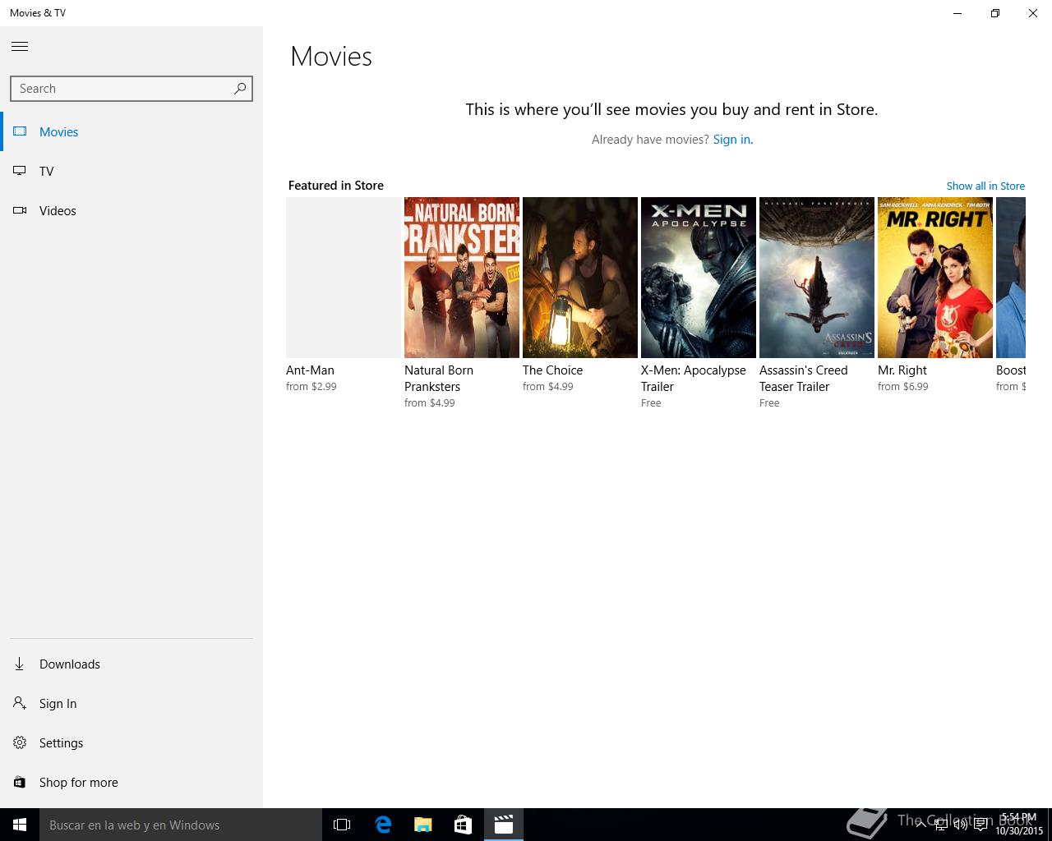This screenshot has height=841, width=1052.
Task: Open Downloads page
Action: 131,664
